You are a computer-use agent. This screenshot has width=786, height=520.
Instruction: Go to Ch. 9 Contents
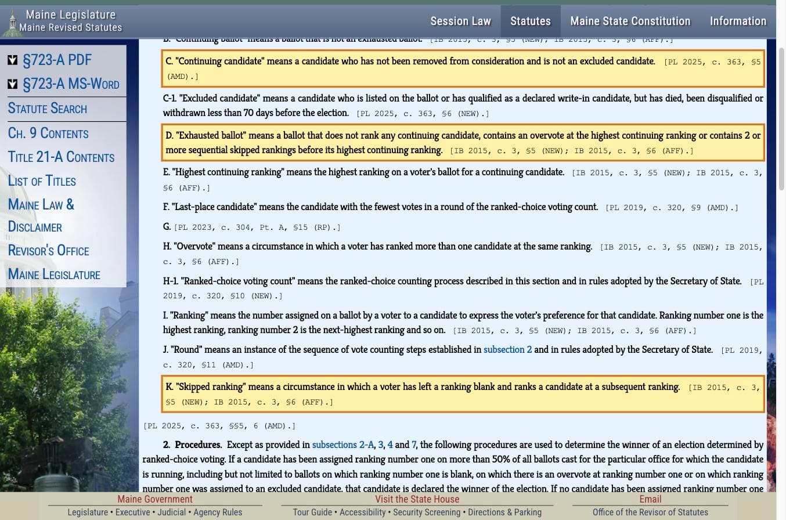coord(48,133)
